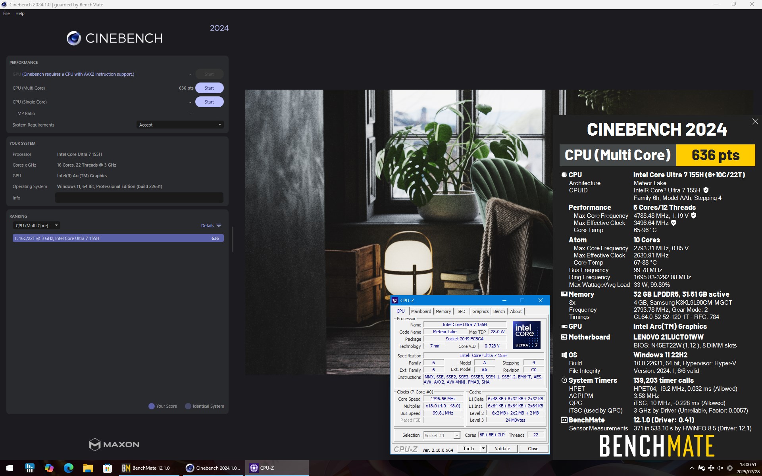Click the Your Score legend dot

coord(151,406)
